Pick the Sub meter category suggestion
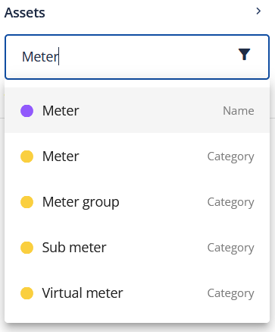275x332 pixels. point(137,248)
